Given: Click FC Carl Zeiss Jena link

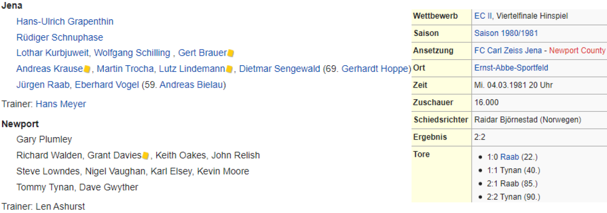Looking at the screenshot, I should coord(508,51).
